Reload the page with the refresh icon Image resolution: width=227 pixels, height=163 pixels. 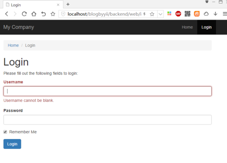point(24,14)
